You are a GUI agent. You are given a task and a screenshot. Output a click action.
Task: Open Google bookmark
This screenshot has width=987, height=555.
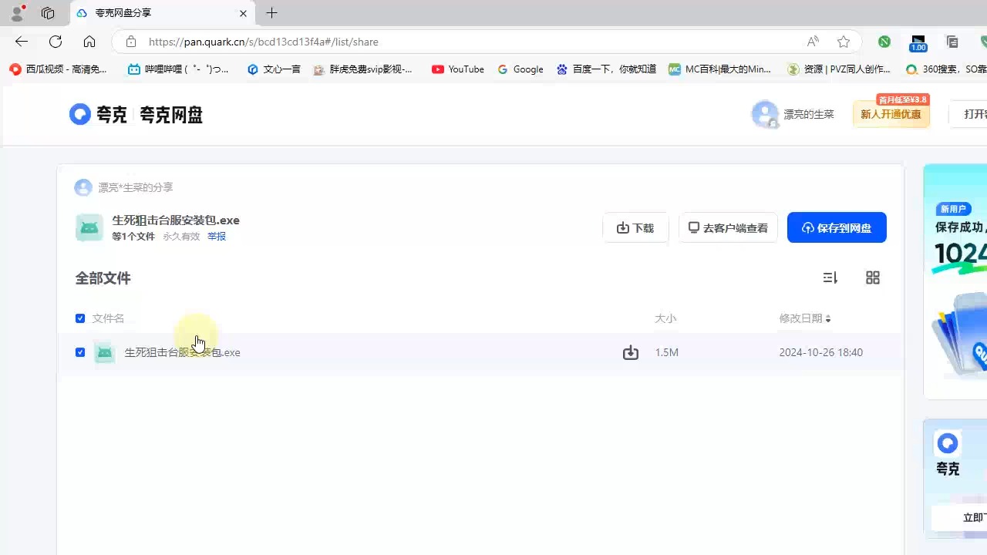[520, 69]
